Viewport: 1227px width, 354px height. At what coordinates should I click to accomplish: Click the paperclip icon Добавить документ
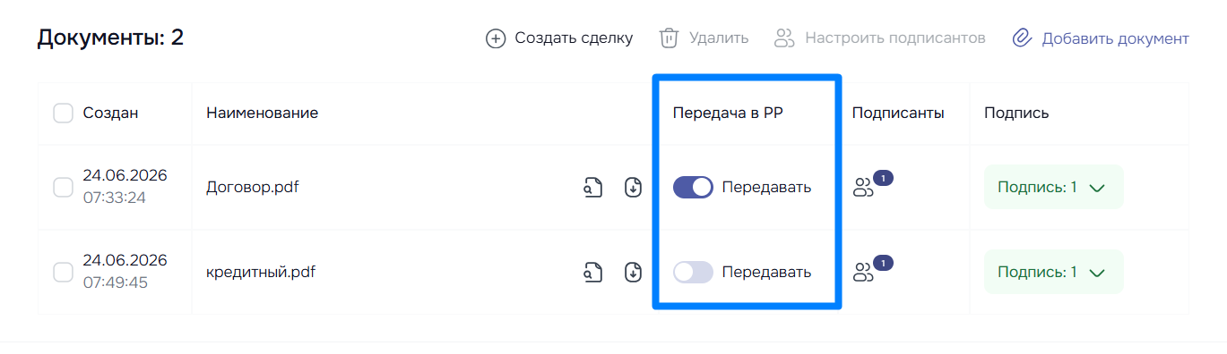coord(1022,38)
